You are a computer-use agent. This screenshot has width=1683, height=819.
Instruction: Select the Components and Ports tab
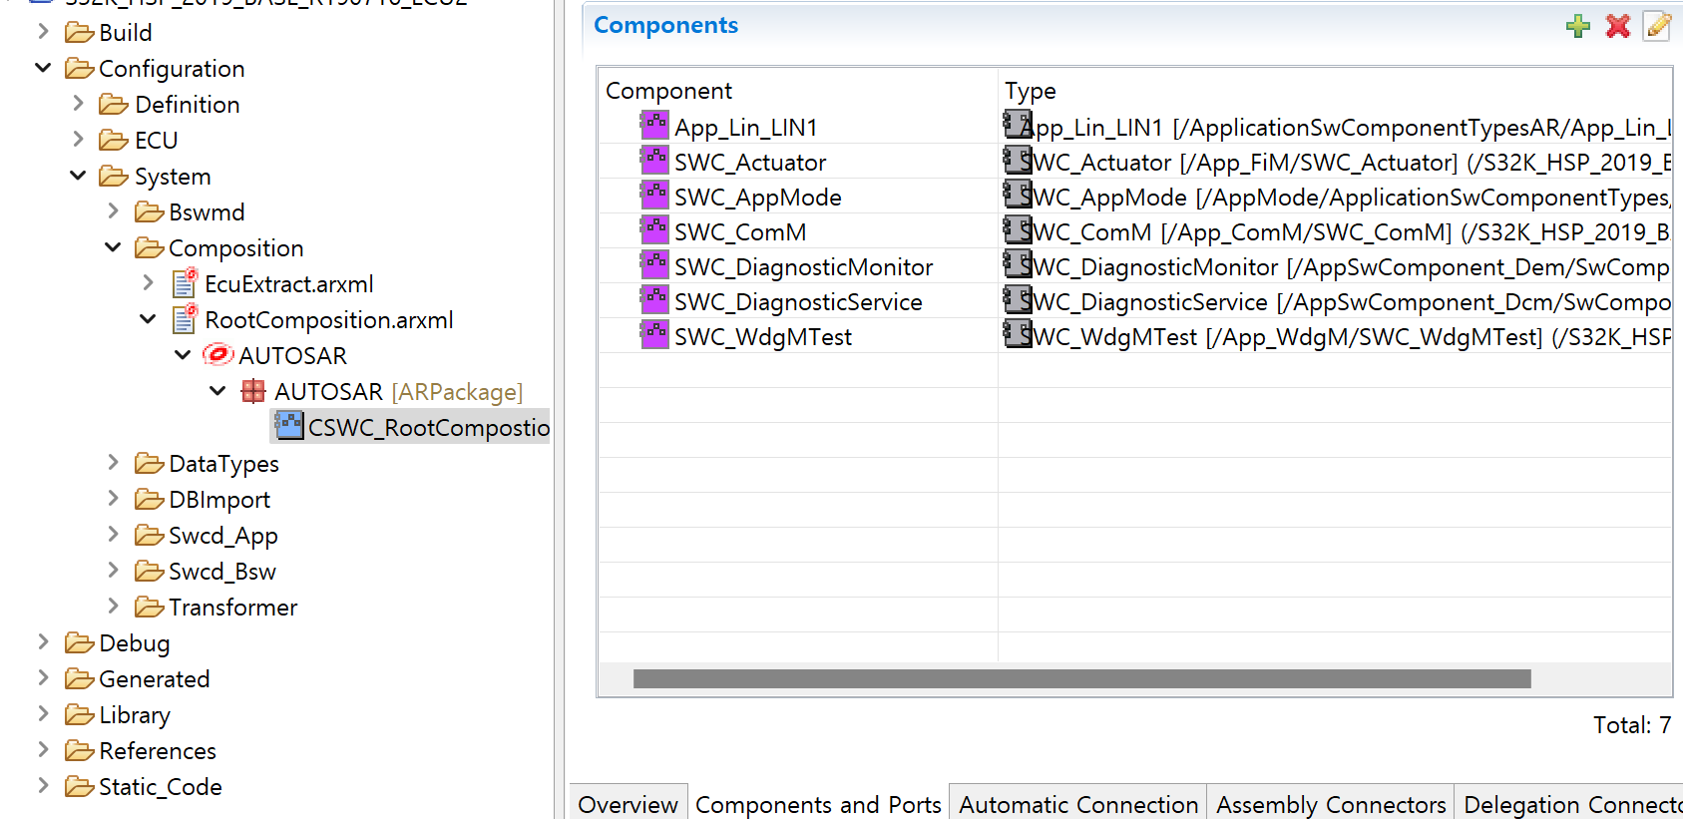[818, 803]
